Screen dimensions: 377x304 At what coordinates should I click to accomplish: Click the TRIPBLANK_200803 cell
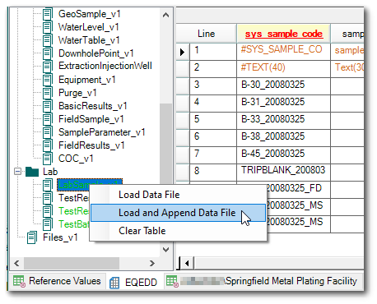tap(284, 173)
